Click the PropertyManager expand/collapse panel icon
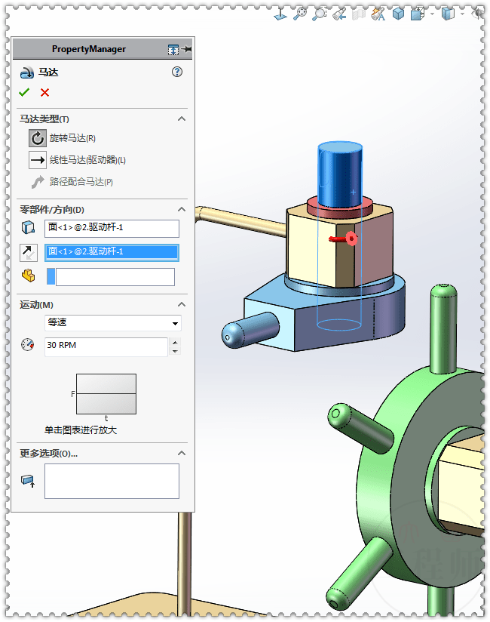 (173, 50)
